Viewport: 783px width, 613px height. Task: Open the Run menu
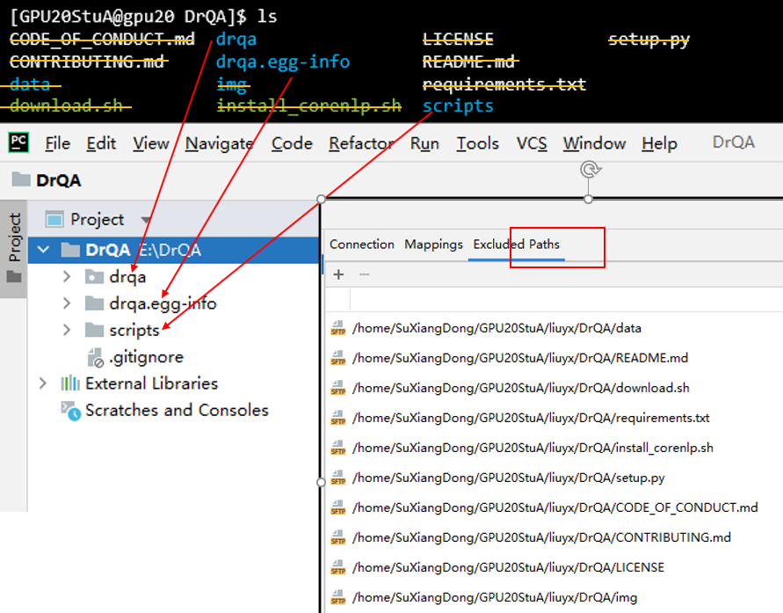coord(424,144)
